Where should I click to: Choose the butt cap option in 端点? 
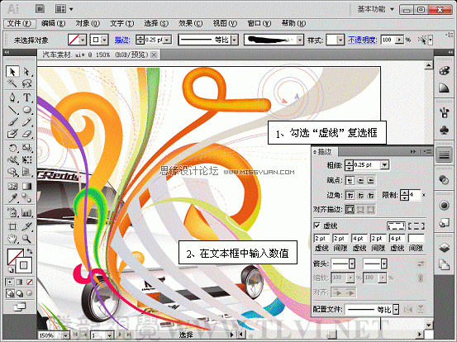(x=350, y=181)
